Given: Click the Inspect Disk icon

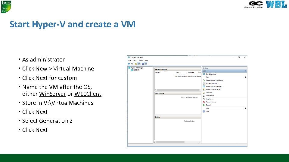Looking at the screenshot, I should [x=204, y=96].
